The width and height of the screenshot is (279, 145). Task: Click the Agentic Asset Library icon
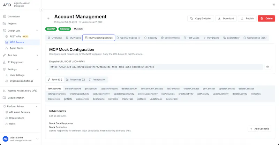4,91
